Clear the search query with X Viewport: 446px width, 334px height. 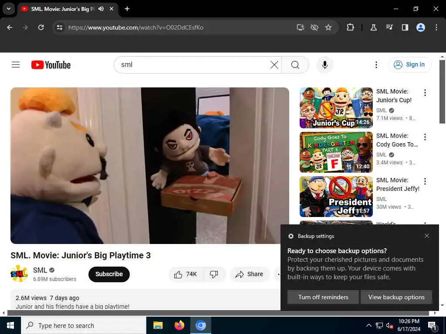coord(274,65)
